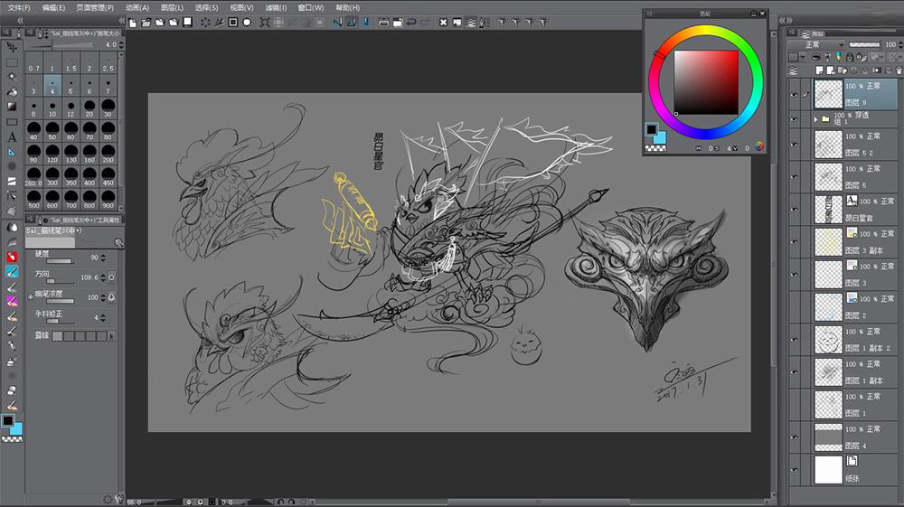
Task: Click the lock layer icon in layer panel
Action: point(849,57)
